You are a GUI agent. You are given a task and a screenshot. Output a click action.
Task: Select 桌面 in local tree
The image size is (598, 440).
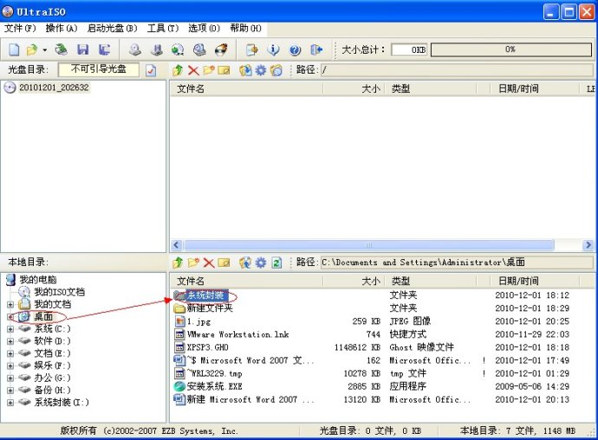point(43,316)
